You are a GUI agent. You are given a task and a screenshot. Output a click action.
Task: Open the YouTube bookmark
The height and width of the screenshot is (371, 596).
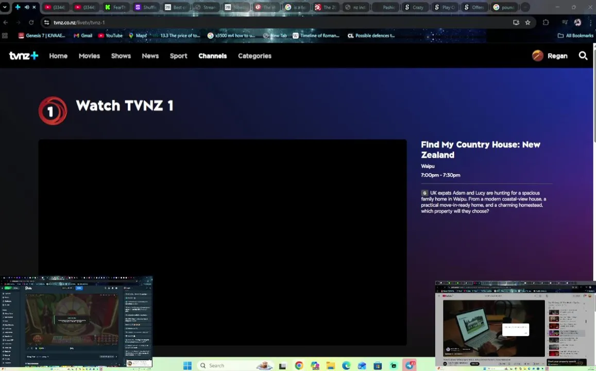[x=110, y=36]
